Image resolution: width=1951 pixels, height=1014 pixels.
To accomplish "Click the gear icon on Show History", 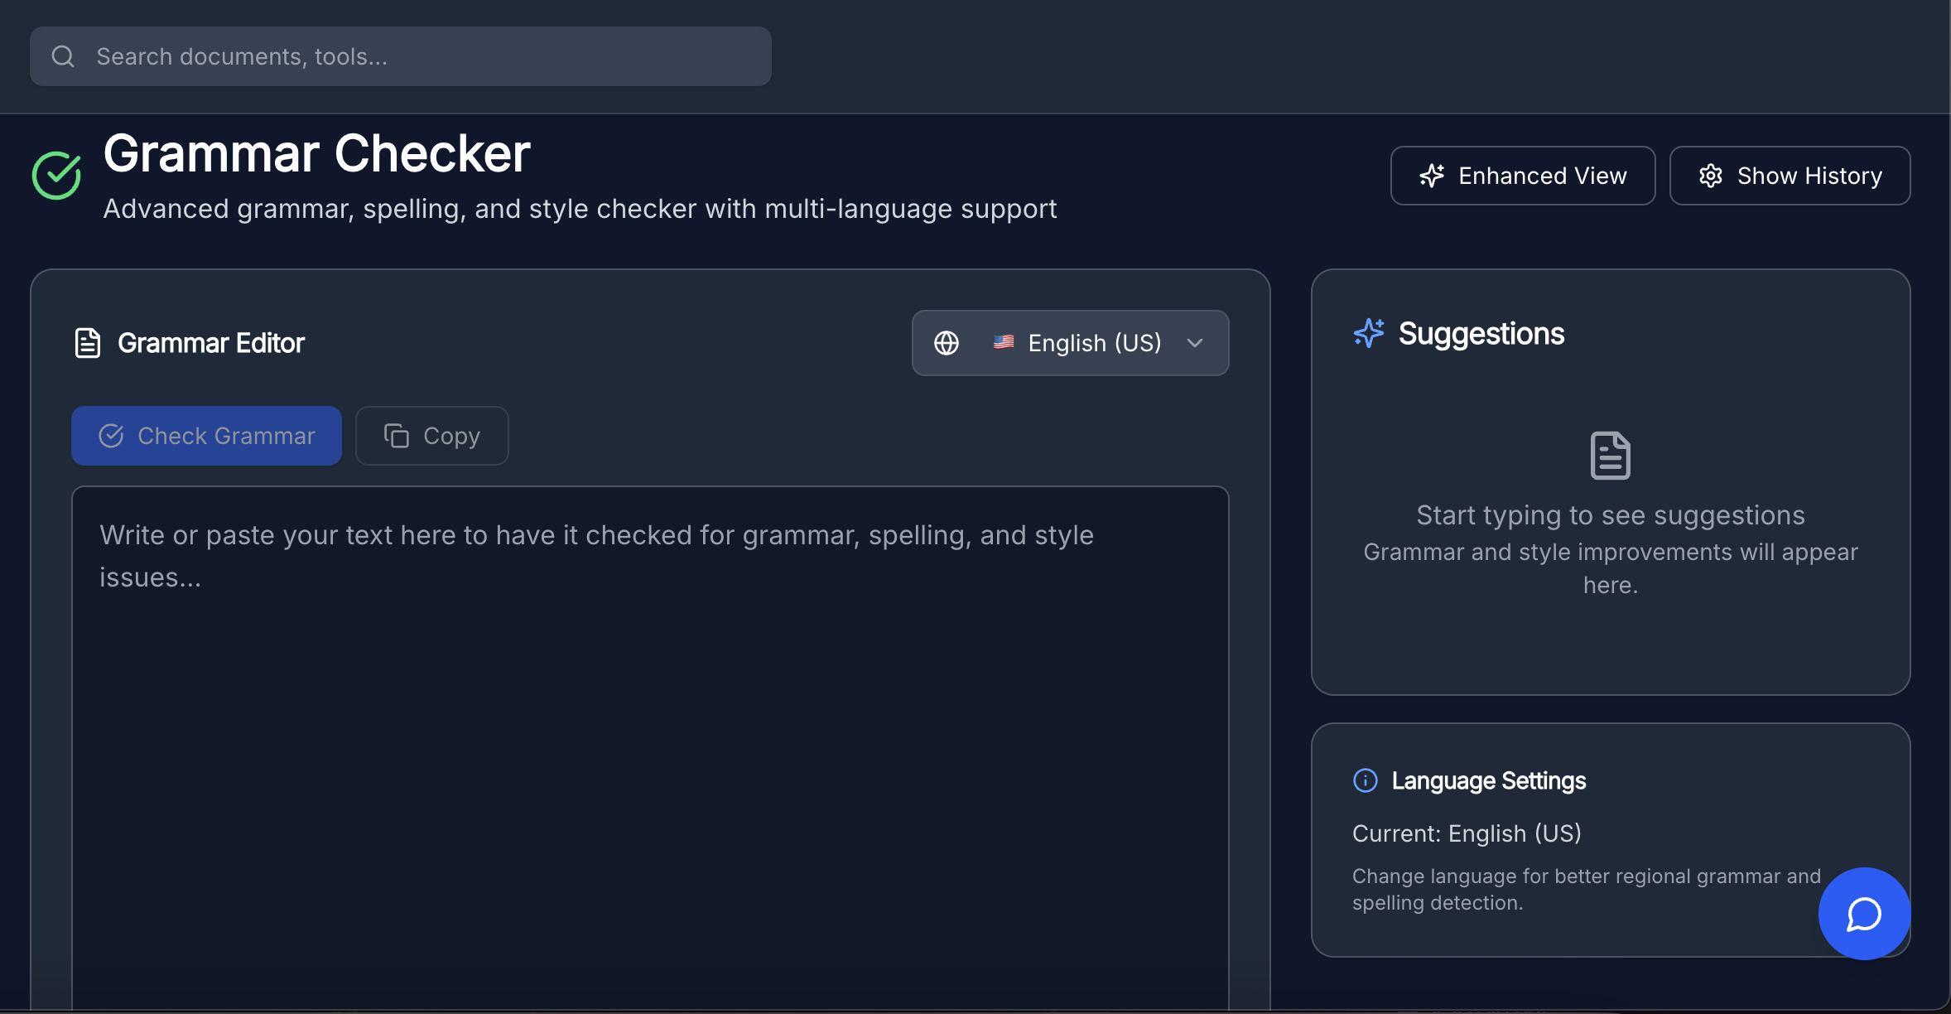I will pyautogui.click(x=1713, y=175).
